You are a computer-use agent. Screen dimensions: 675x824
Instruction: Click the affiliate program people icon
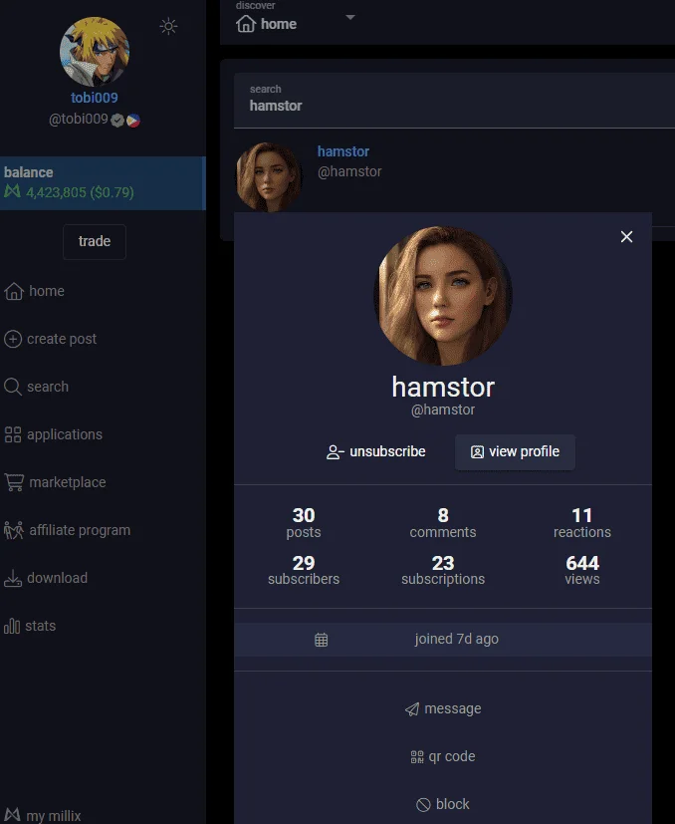[14, 530]
